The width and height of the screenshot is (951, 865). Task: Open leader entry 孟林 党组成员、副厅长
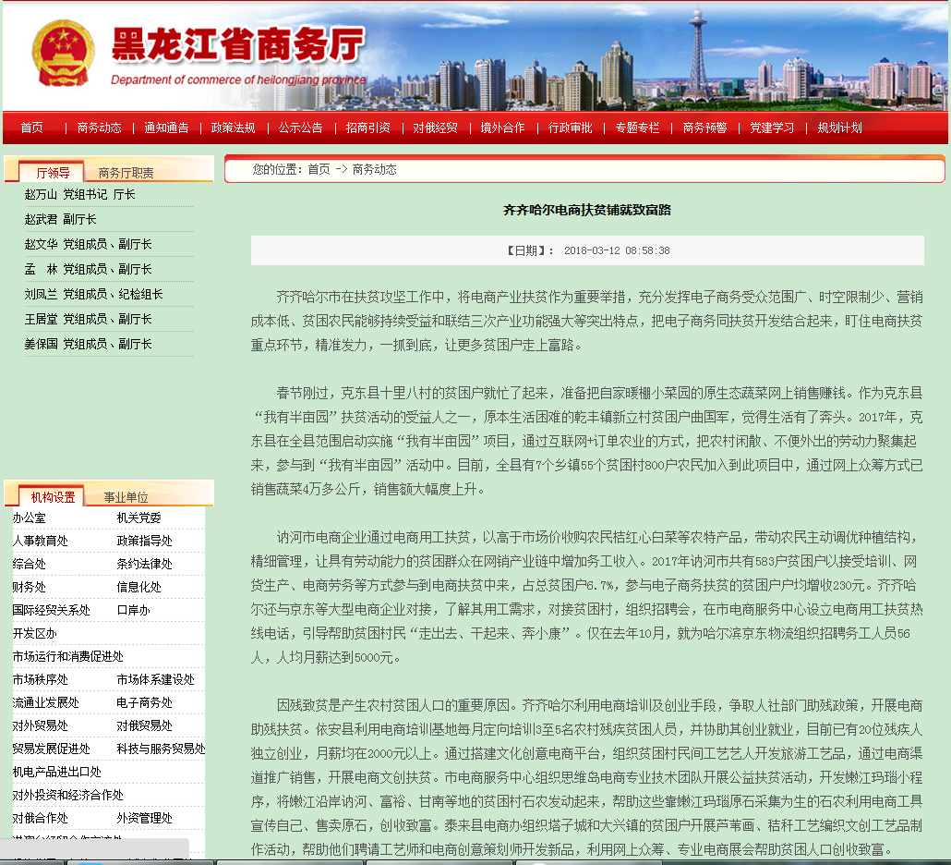coord(89,269)
